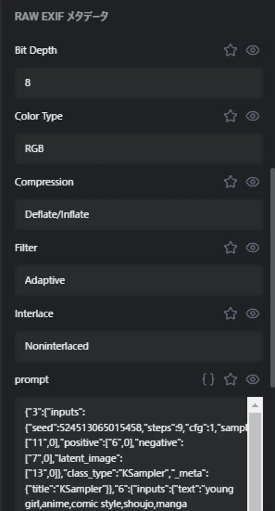Open JSON braces view for prompt
The height and width of the screenshot is (511, 275).
click(x=208, y=379)
